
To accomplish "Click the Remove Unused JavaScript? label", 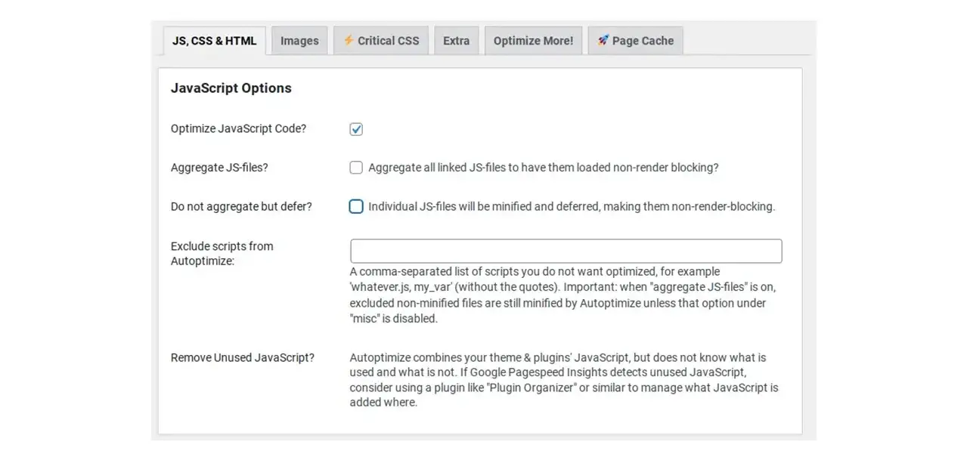I will (243, 357).
